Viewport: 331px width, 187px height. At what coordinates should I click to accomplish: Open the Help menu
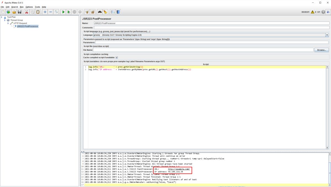44,7
